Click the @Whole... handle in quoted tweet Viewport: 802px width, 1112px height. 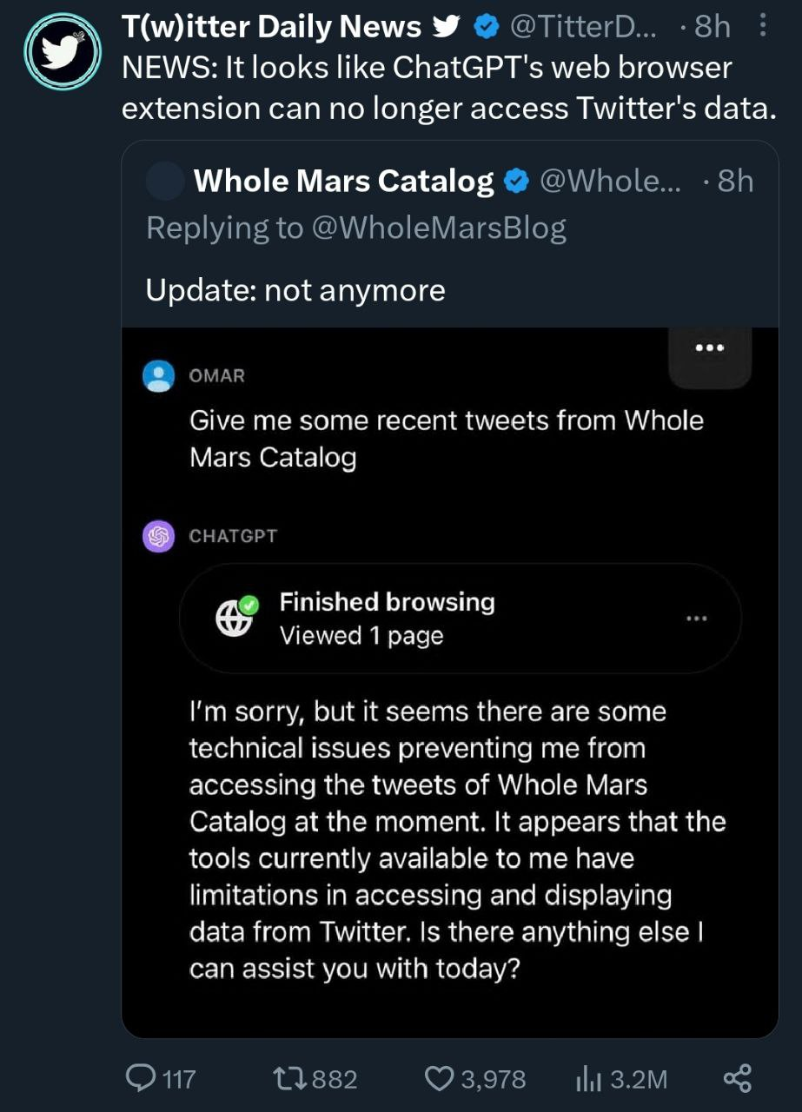click(x=611, y=181)
